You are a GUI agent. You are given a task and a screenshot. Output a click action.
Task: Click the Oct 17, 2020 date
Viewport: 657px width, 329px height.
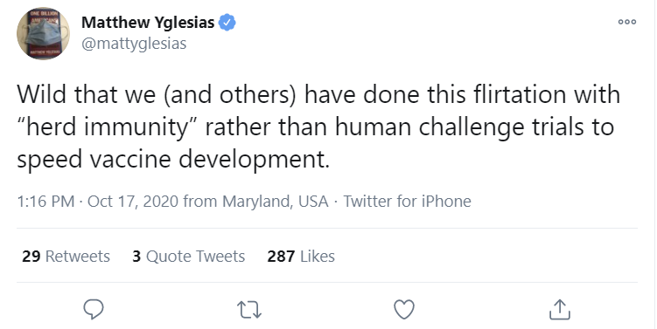coord(133,201)
